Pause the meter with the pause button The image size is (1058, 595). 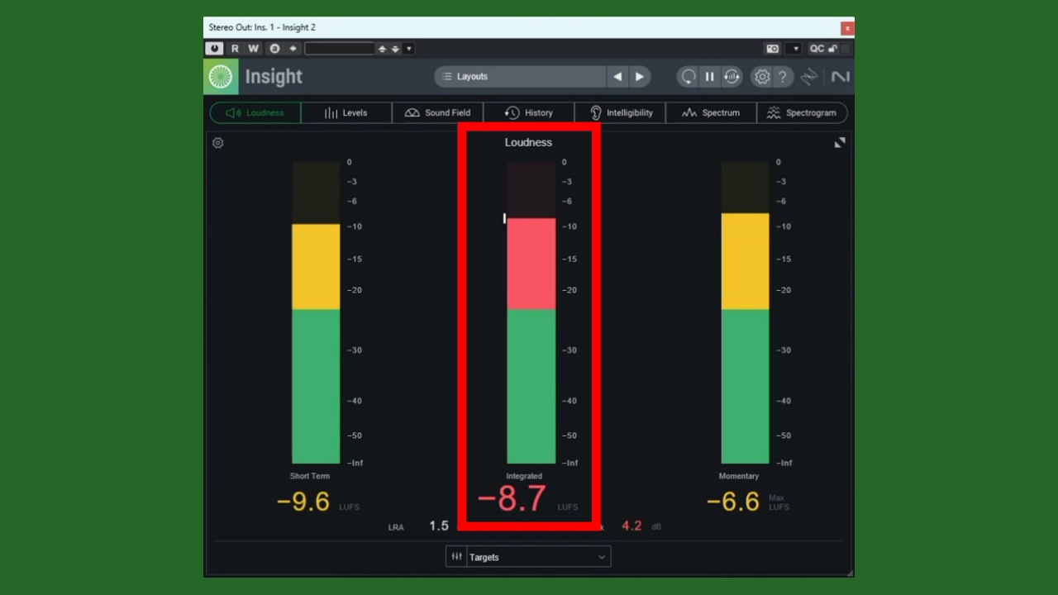[709, 77]
